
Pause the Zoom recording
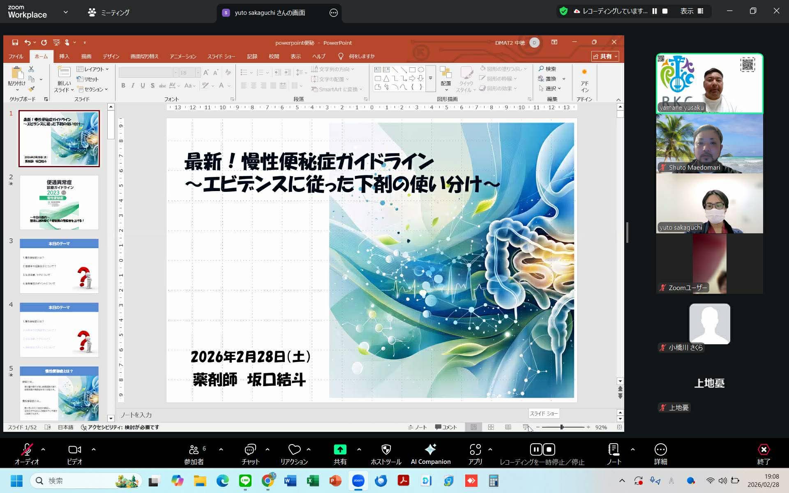[536, 450]
